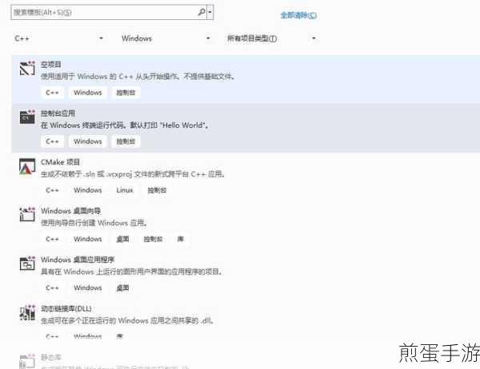Click the Windows tag under 控制台应用

pyautogui.click(x=88, y=141)
